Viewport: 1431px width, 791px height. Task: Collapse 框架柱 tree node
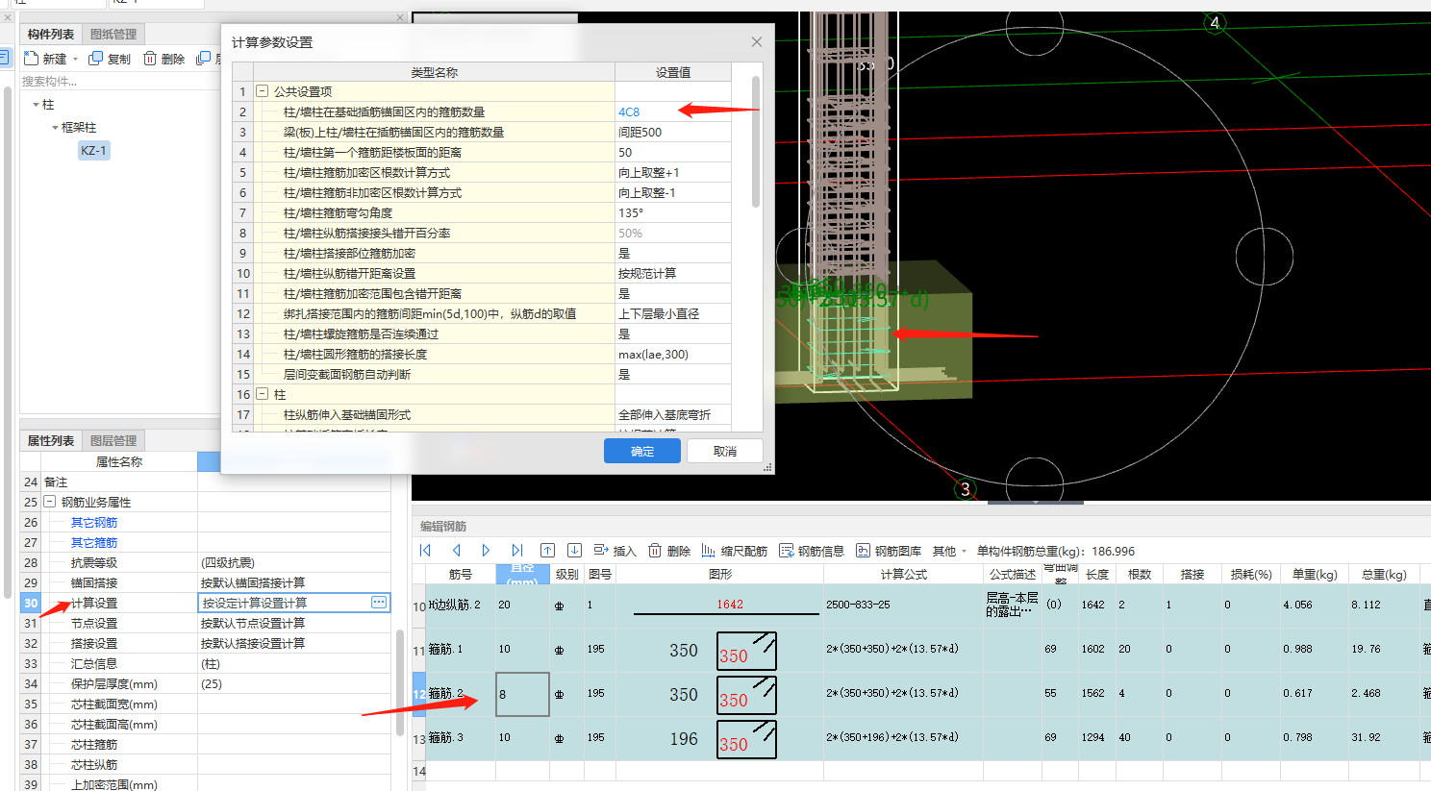coord(55,127)
